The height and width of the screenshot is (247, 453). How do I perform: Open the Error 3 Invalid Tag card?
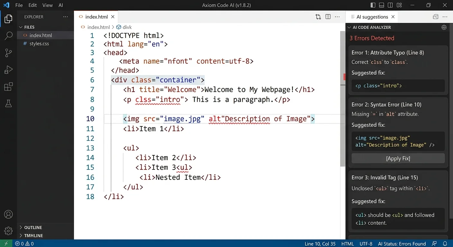point(398,201)
